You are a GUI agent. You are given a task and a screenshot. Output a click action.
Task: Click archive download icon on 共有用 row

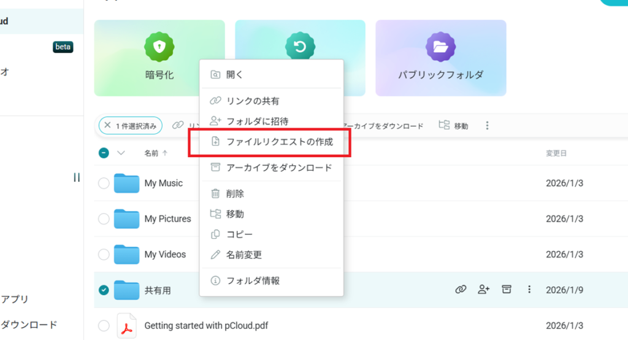(x=507, y=290)
